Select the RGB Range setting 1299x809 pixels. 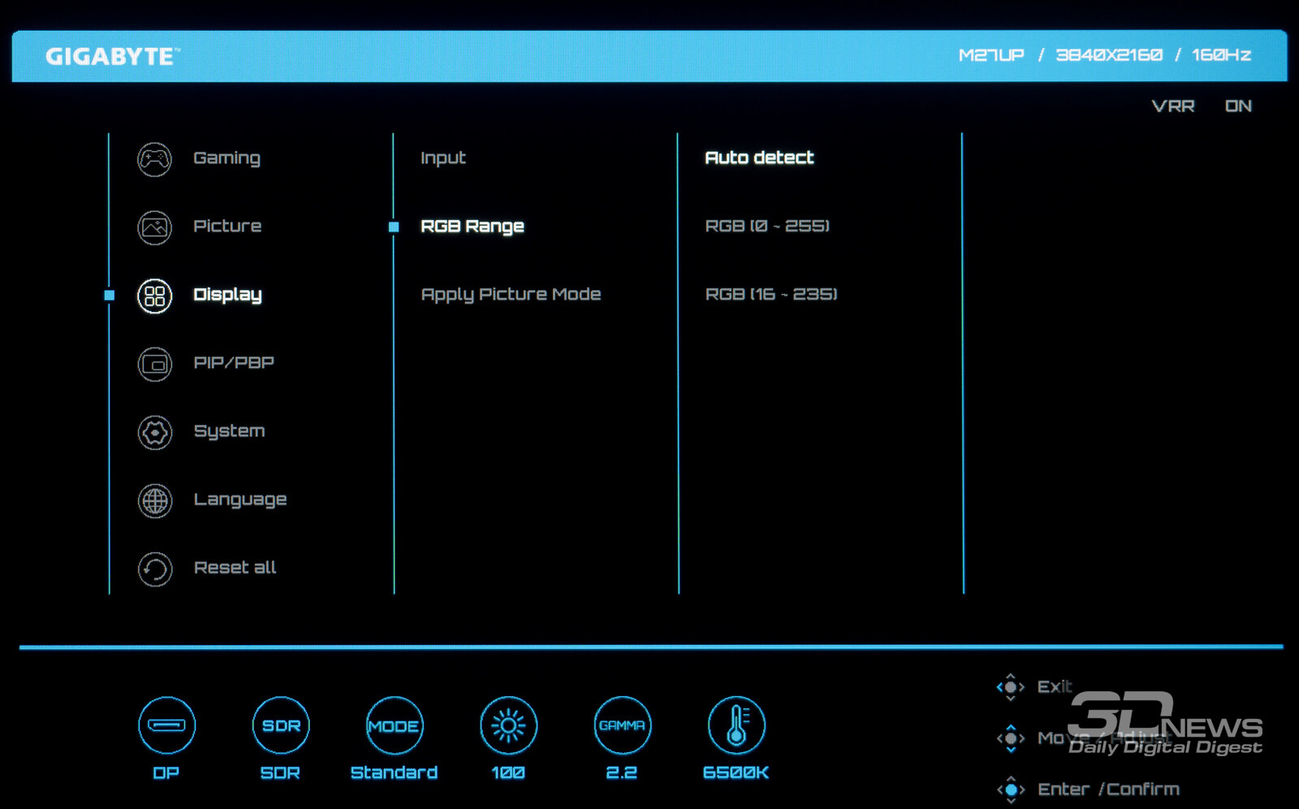tap(473, 227)
